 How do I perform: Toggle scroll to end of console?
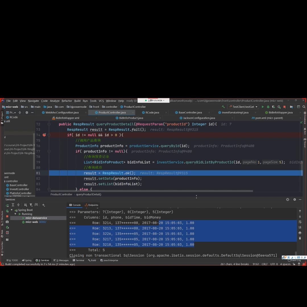300,227
